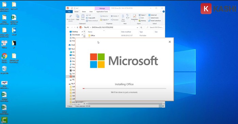
Task: Switch to details view button
Action: coord(160,106)
